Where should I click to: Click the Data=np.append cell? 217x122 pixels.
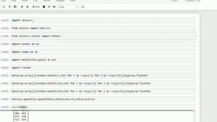coord(103,99)
